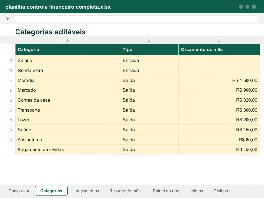Switch to the Dívidas sheet tab

pos(220,191)
